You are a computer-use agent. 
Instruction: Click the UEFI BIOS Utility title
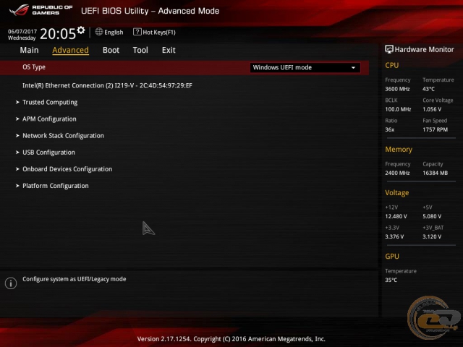[150, 11]
